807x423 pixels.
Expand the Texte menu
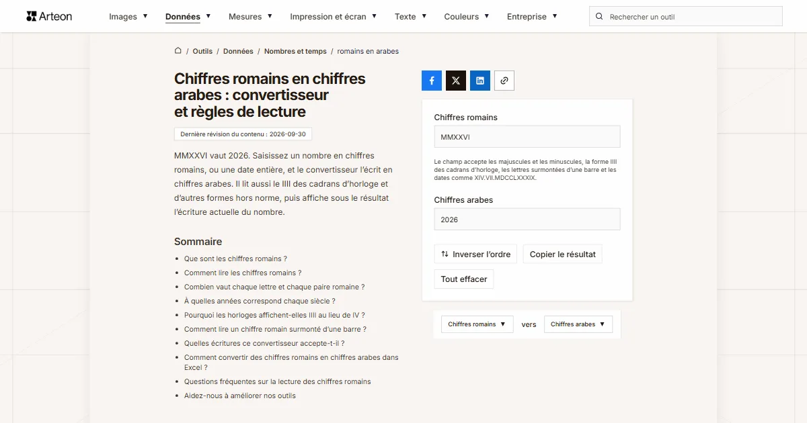pyautogui.click(x=411, y=16)
